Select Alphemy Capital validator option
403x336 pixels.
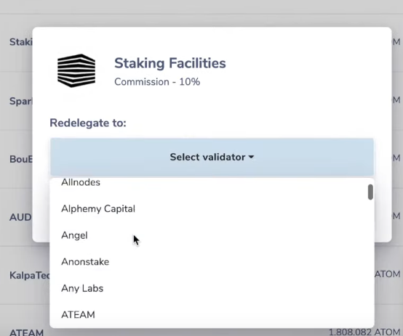98,209
